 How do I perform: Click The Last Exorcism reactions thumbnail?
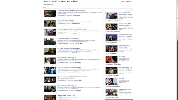50,80
